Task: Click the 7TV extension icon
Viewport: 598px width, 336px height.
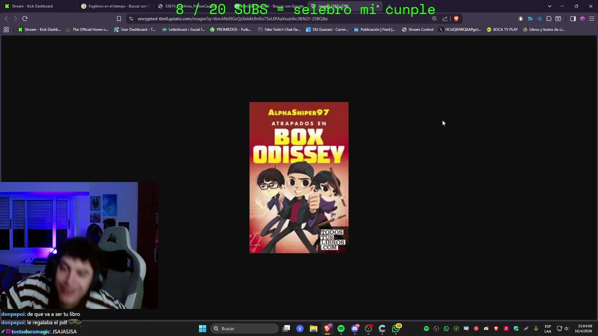Action: (x=530, y=19)
